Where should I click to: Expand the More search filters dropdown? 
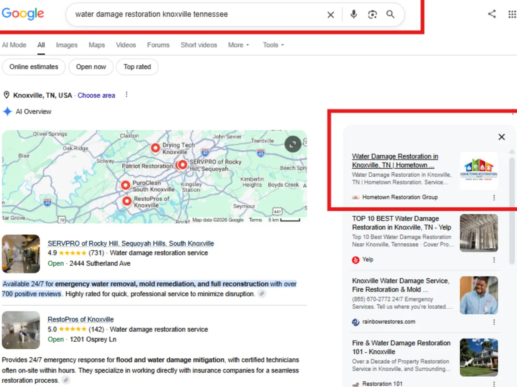[239, 45]
